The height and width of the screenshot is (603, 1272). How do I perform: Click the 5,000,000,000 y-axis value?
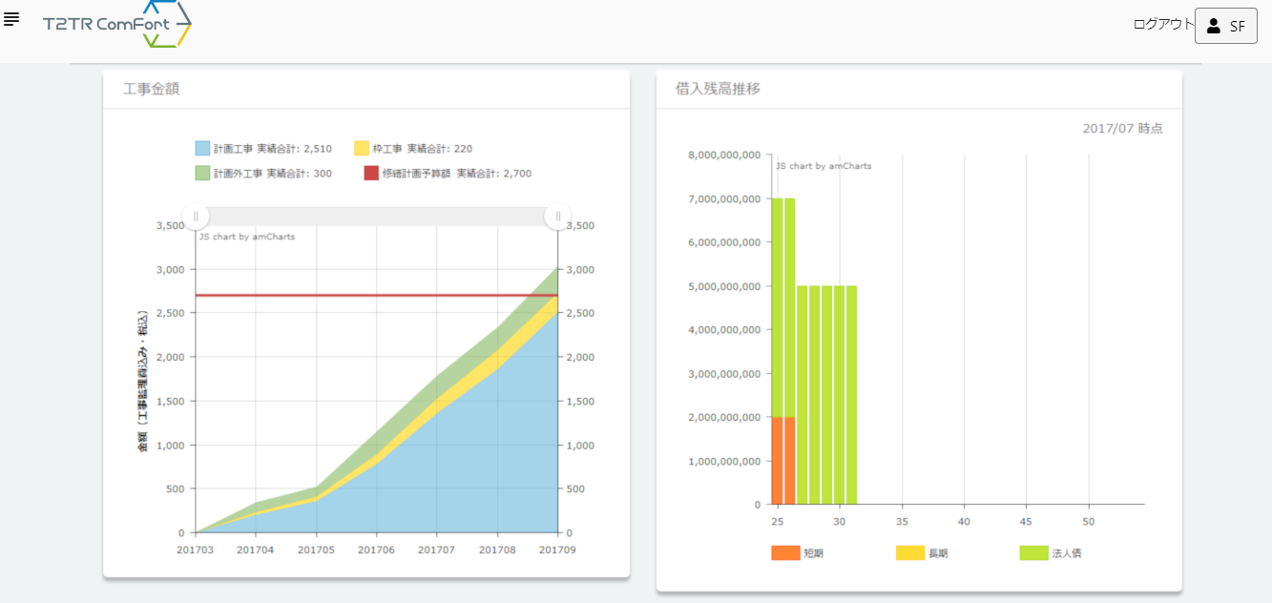(x=724, y=286)
